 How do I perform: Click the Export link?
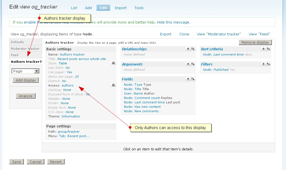(x=166, y=34)
